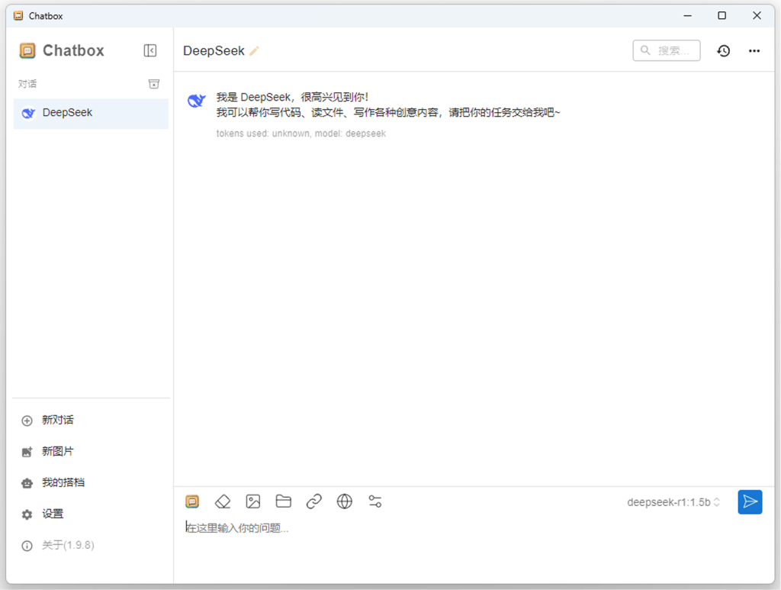Attach an image using picture icon
The height and width of the screenshot is (590, 781).
pyautogui.click(x=253, y=501)
